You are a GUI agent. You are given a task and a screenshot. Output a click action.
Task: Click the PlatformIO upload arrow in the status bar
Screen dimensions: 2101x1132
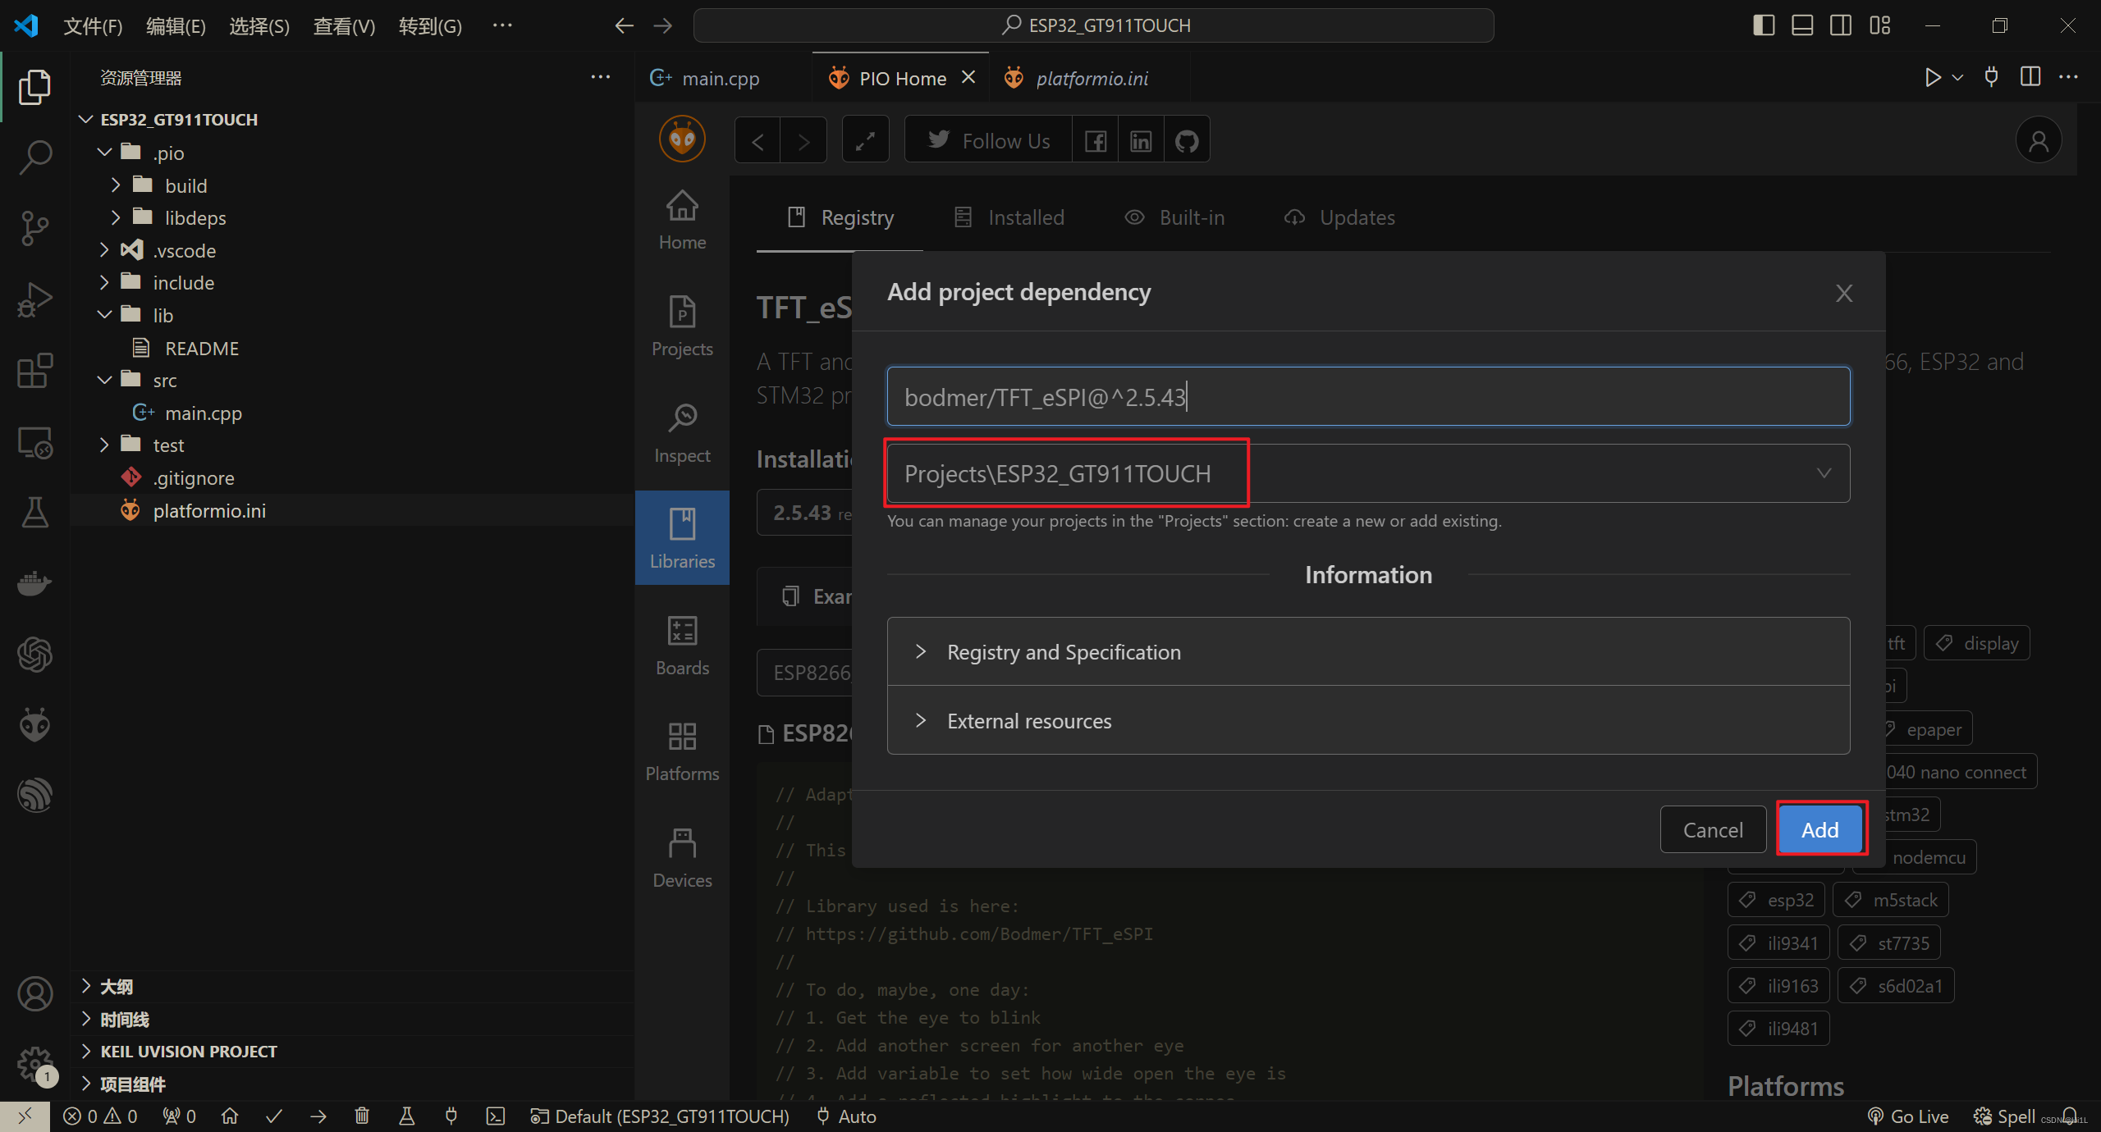click(x=318, y=1116)
